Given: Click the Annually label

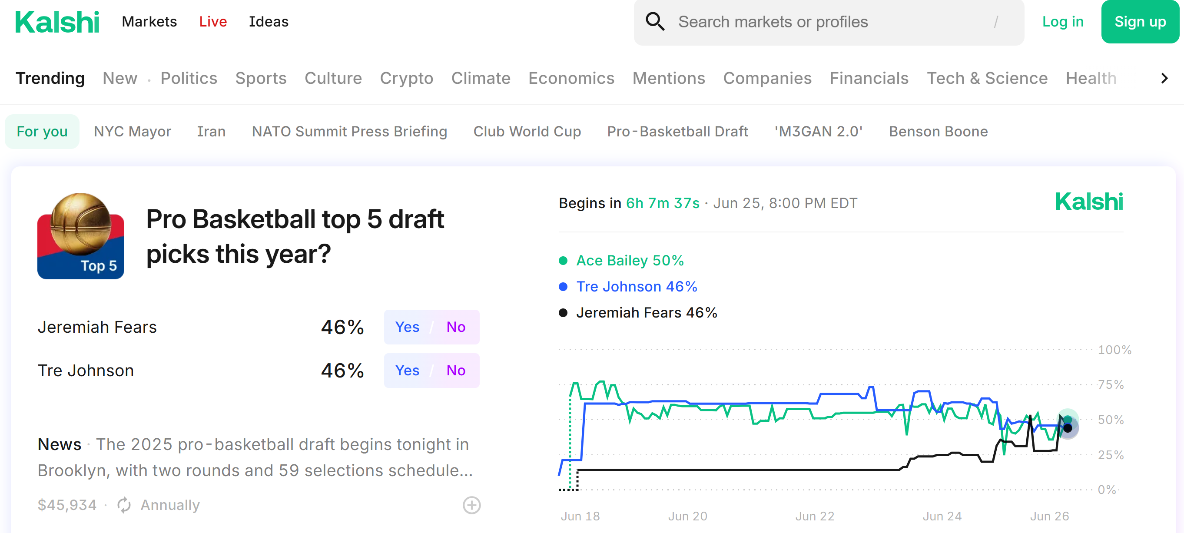Looking at the screenshot, I should point(170,505).
